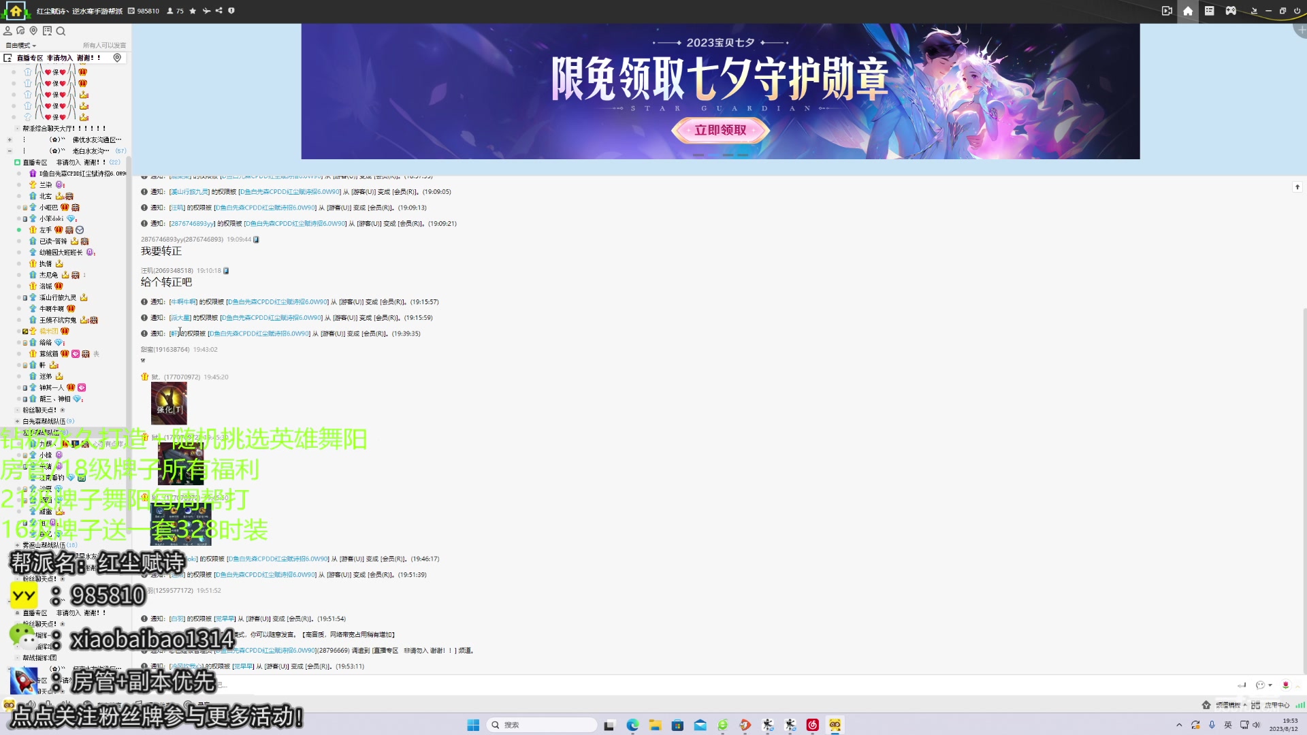
Task: Open the user profile icon in sidebar toolbar
Action: [x=7, y=31]
